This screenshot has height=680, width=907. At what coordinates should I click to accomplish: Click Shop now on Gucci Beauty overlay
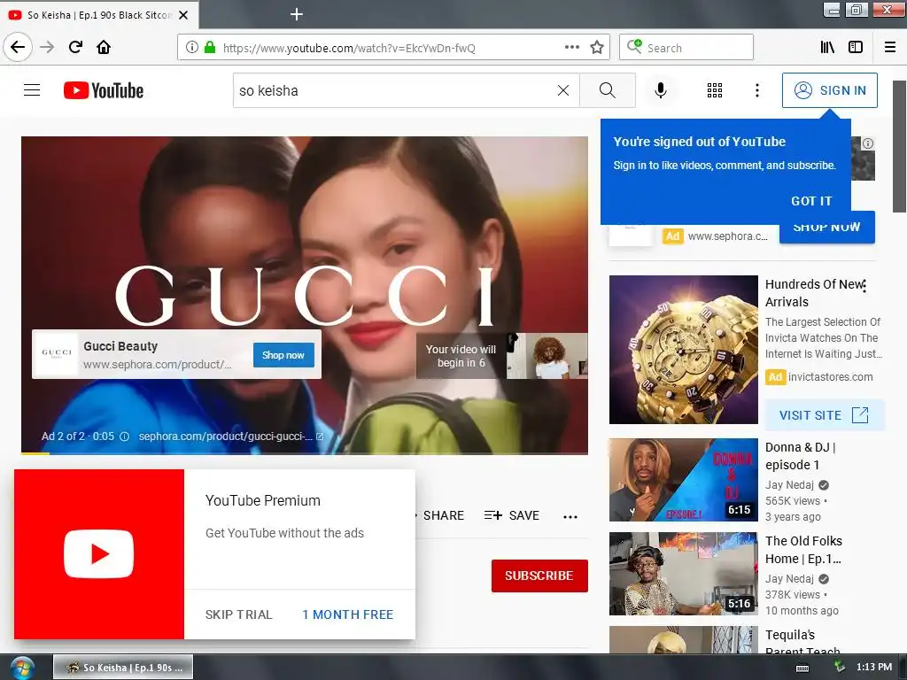(283, 355)
